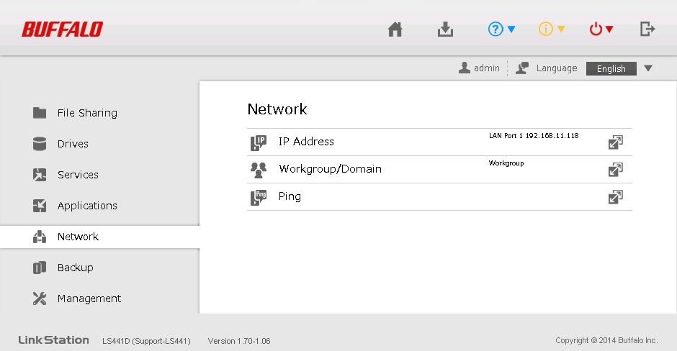Open Applications in left sidebar

[87, 206]
